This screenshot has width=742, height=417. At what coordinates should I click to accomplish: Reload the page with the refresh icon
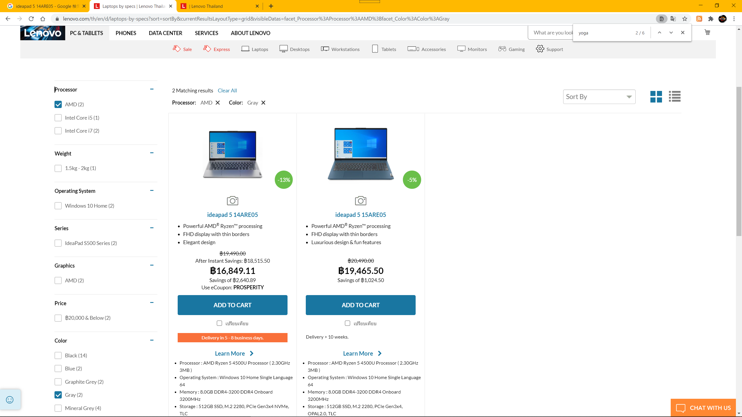click(x=31, y=19)
